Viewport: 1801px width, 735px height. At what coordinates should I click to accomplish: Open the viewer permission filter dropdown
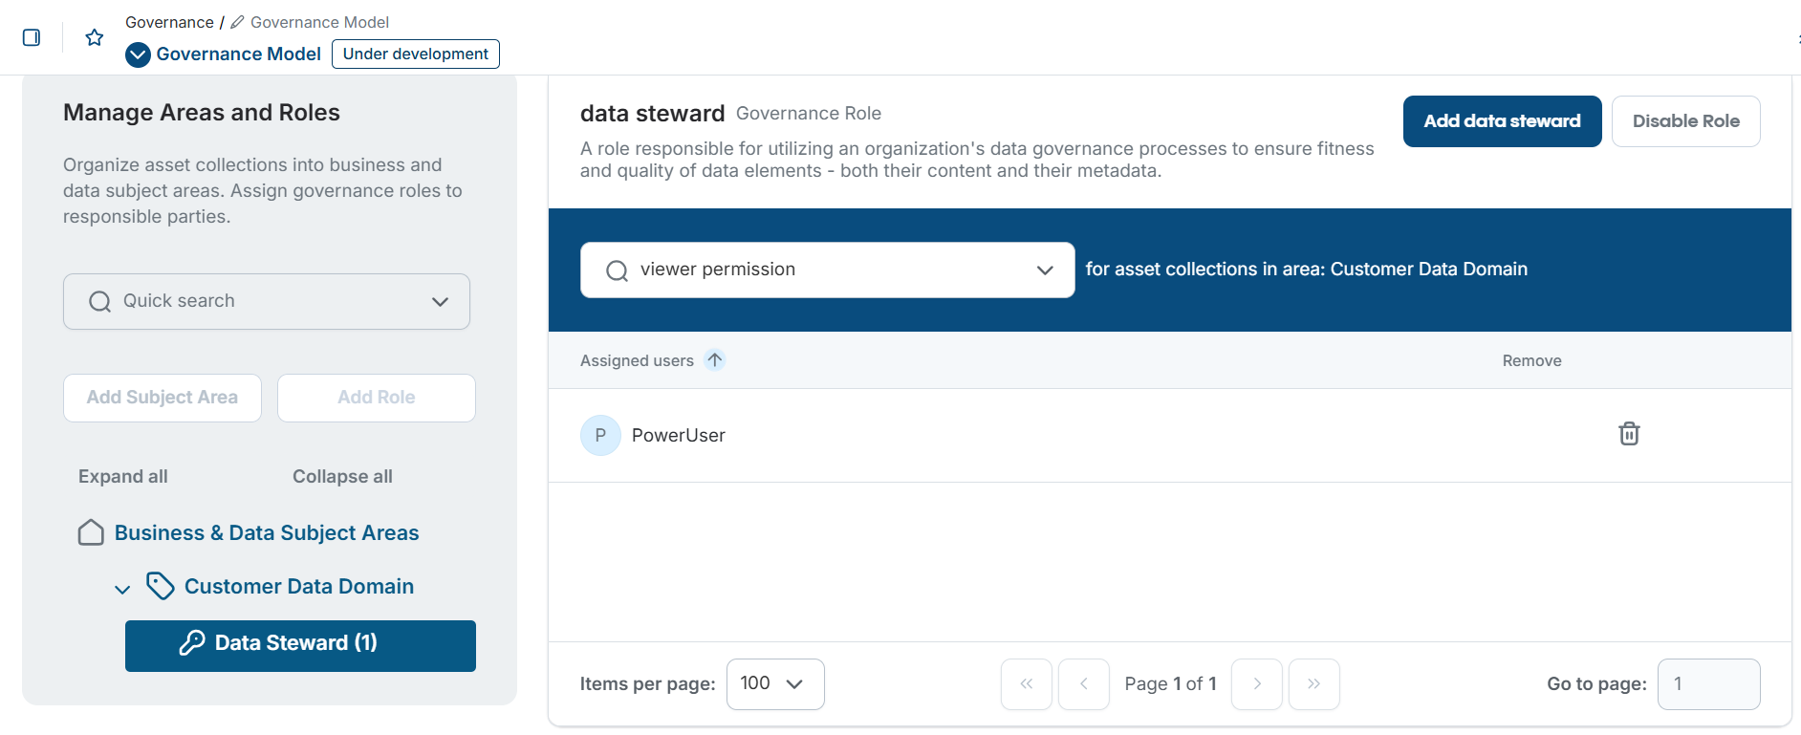pos(1043,270)
